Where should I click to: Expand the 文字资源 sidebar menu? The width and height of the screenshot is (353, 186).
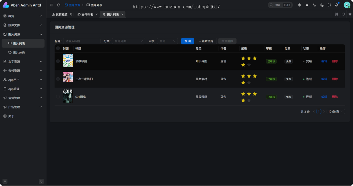pos(23,62)
